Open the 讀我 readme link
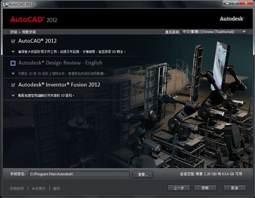This screenshot has width=255, height=198. point(57,188)
